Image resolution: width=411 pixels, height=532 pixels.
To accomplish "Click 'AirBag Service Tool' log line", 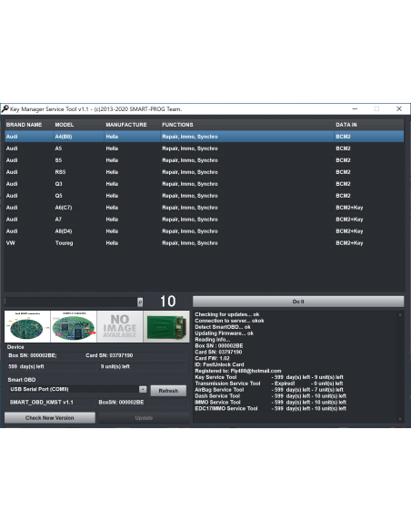I will click(269, 390).
